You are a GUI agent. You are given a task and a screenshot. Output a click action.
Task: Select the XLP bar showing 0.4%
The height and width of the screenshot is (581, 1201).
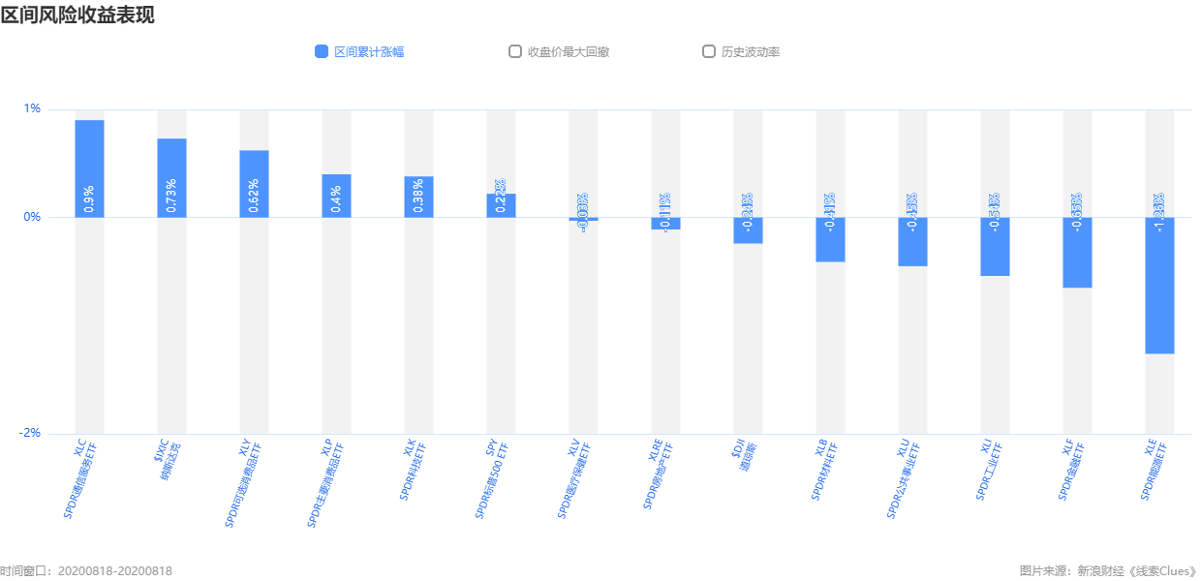tap(336, 196)
